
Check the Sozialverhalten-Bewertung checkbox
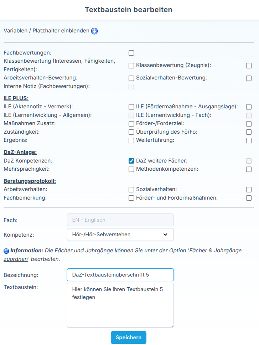[x=249, y=78]
